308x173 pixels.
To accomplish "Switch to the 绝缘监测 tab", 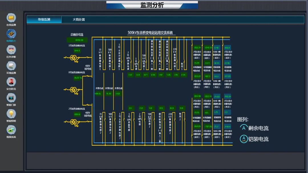I will 44,19.
